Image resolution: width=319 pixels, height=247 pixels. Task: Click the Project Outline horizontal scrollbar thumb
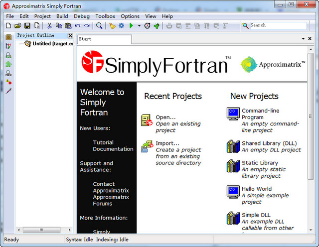coord(41,230)
